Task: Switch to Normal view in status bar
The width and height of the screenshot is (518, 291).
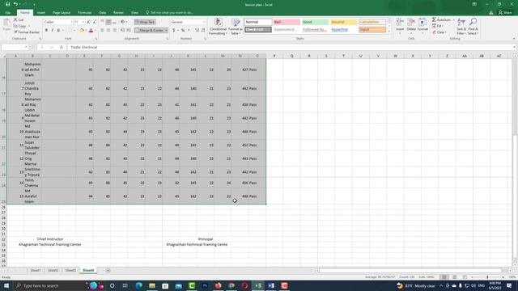Action: tap(444, 277)
